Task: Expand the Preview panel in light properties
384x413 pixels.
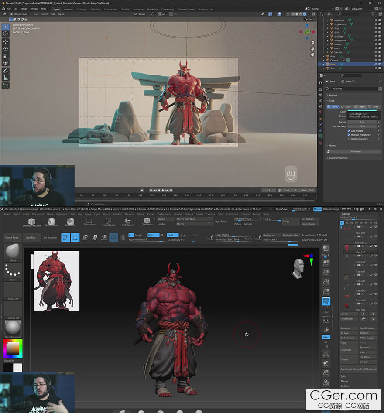Action: tap(333, 96)
